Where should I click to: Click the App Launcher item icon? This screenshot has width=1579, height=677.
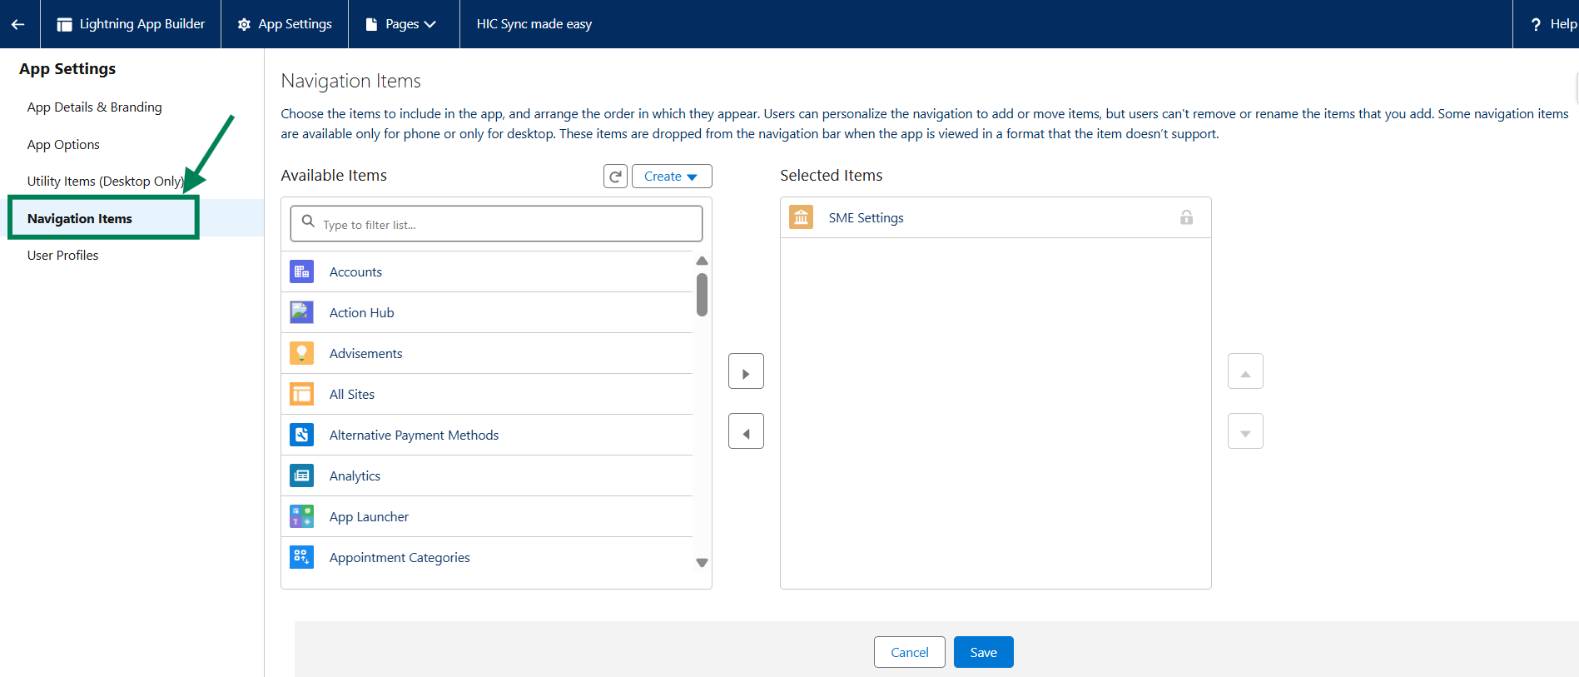point(301,516)
